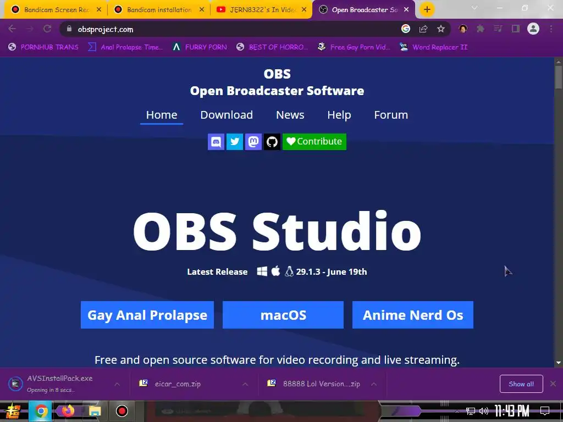Image resolution: width=563 pixels, height=422 pixels.
Task: Go to the Home nav item
Action: coord(162,115)
